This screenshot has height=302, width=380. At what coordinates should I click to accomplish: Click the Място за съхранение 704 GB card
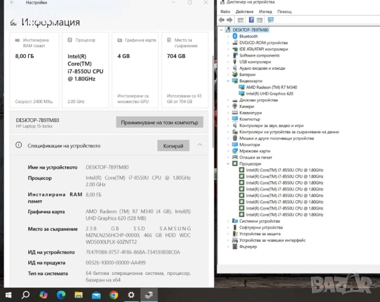(185, 70)
